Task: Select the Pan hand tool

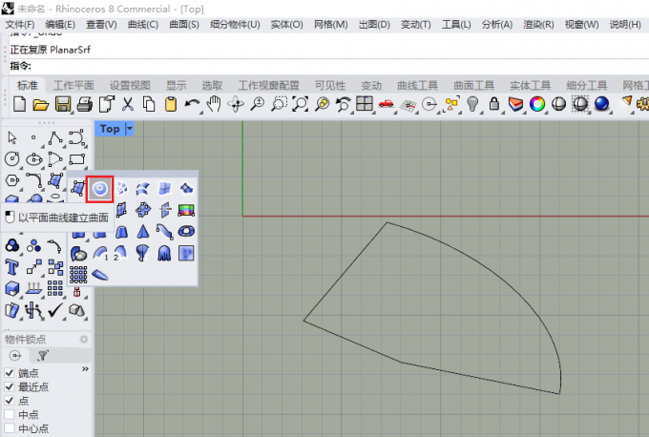Action: (214, 104)
